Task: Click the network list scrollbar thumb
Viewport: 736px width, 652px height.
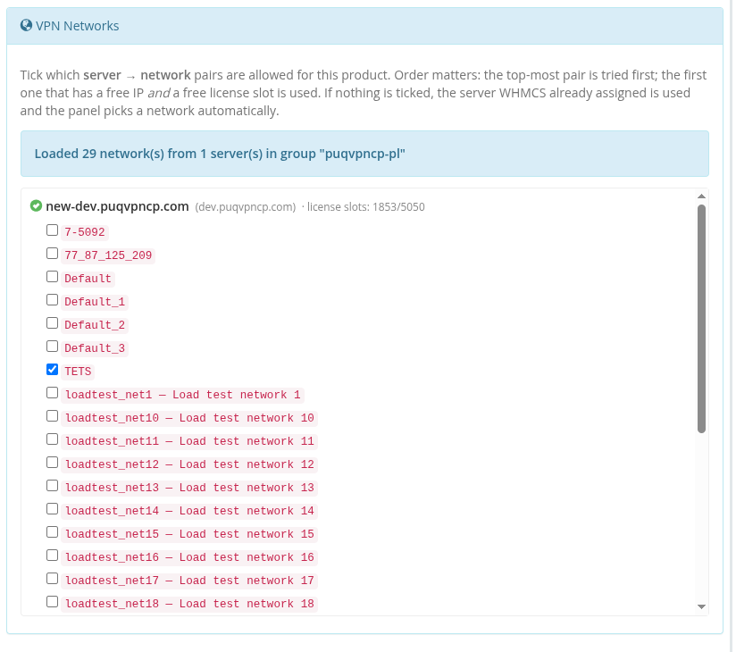Action: tap(701, 317)
